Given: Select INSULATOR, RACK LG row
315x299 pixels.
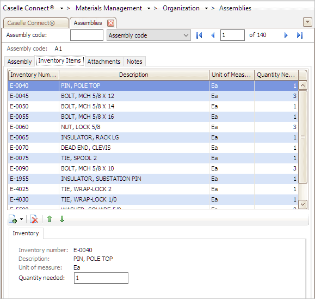Looking at the screenshot, I should (x=153, y=137).
